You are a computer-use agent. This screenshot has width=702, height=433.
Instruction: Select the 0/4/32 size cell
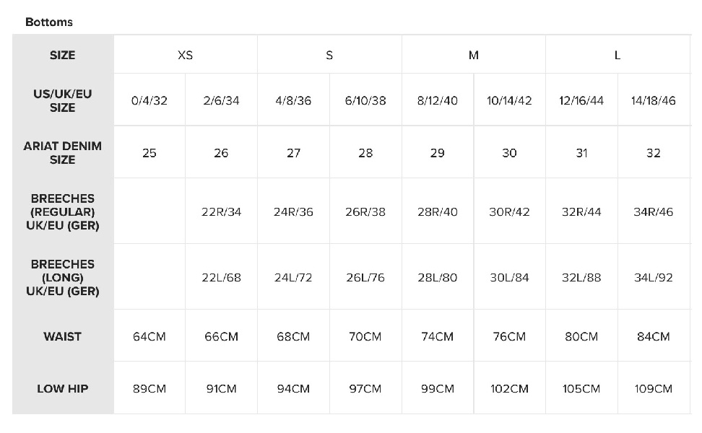[149, 100]
